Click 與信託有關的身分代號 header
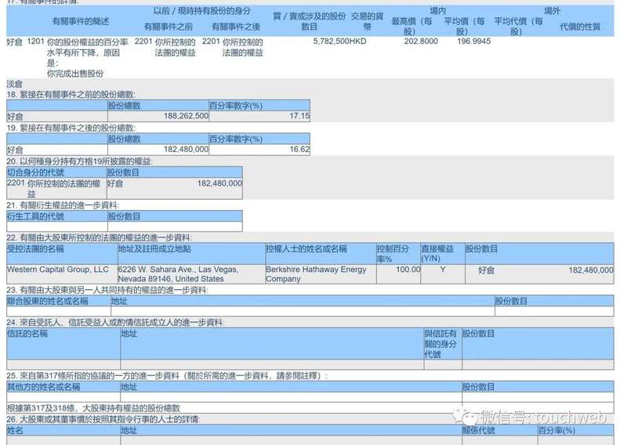Image resolution: width=627 pixels, height=445 pixels. coord(440,344)
